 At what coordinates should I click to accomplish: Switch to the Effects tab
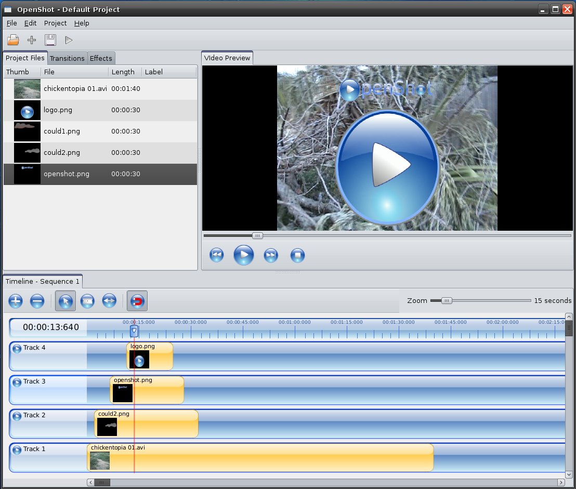[101, 58]
